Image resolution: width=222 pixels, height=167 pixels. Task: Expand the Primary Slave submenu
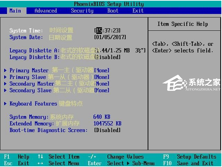tap(28, 77)
